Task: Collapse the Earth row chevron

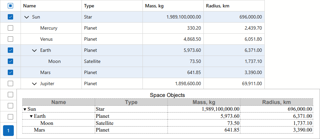Action: click(34, 50)
